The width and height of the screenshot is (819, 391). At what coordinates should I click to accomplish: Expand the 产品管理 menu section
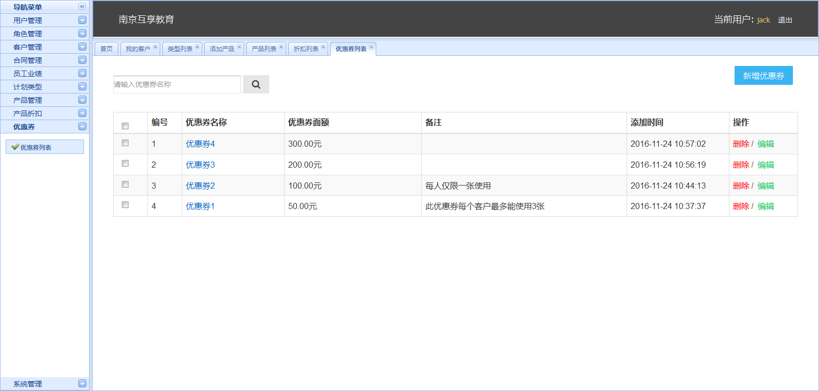82,100
